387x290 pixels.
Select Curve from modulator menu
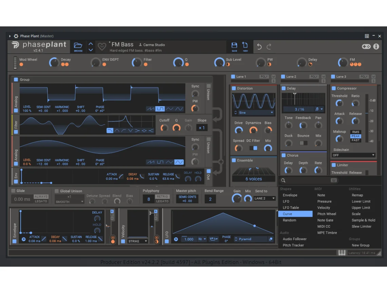point(295,214)
